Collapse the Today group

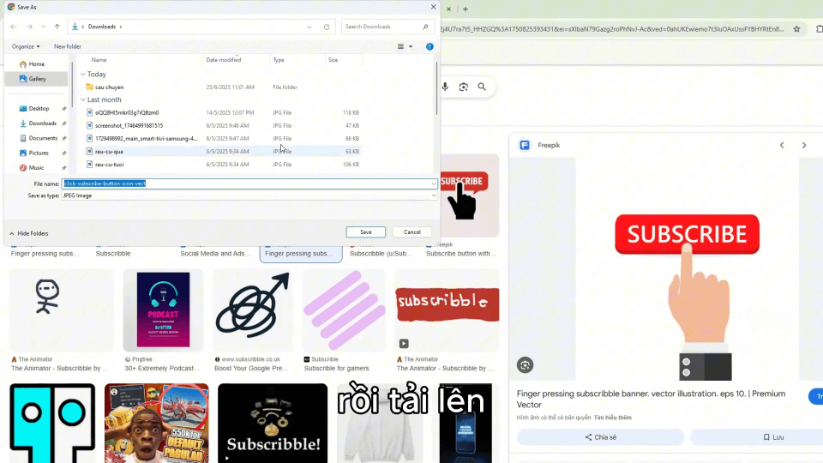tap(83, 75)
